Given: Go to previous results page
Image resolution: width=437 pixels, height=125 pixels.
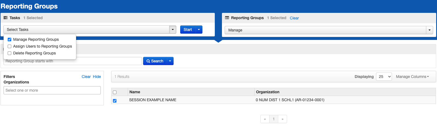Looking at the screenshot, I should point(265,119).
